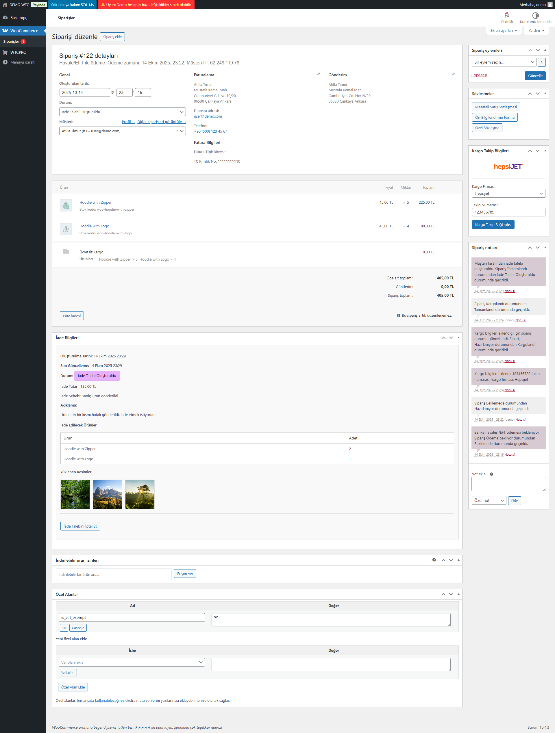This screenshot has width=555, height=733.
Task: Open the Kargo Firması dropdown
Action: pyautogui.click(x=508, y=194)
